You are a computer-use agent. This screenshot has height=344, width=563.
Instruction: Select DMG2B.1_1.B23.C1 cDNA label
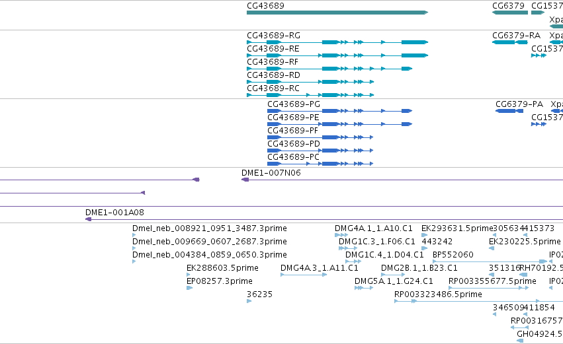coord(419,268)
